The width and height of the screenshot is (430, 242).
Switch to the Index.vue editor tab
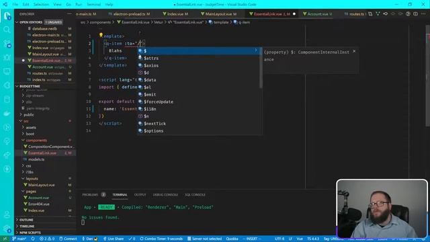click(x=175, y=13)
